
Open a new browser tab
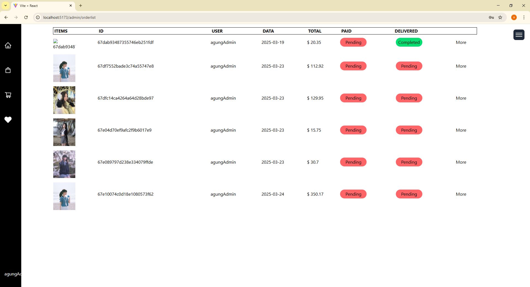point(81,6)
